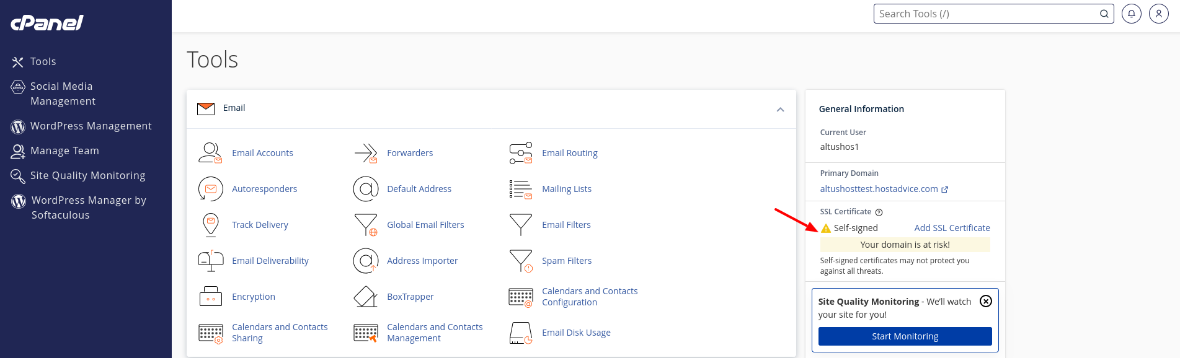This screenshot has height=358, width=1180.
Task: Click the SSL Certificate help icon
Action: tap(879, 212)
